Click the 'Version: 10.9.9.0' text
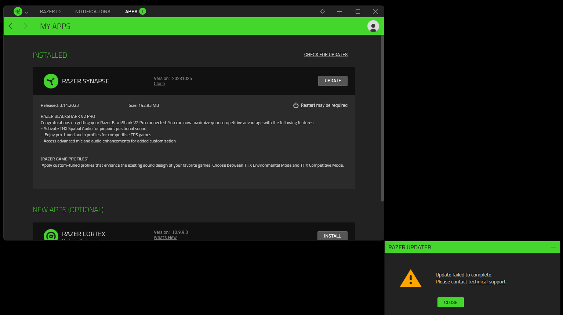The width and height of the screenshot is (563, 315). pyautogui.click(x=171, y=232)
